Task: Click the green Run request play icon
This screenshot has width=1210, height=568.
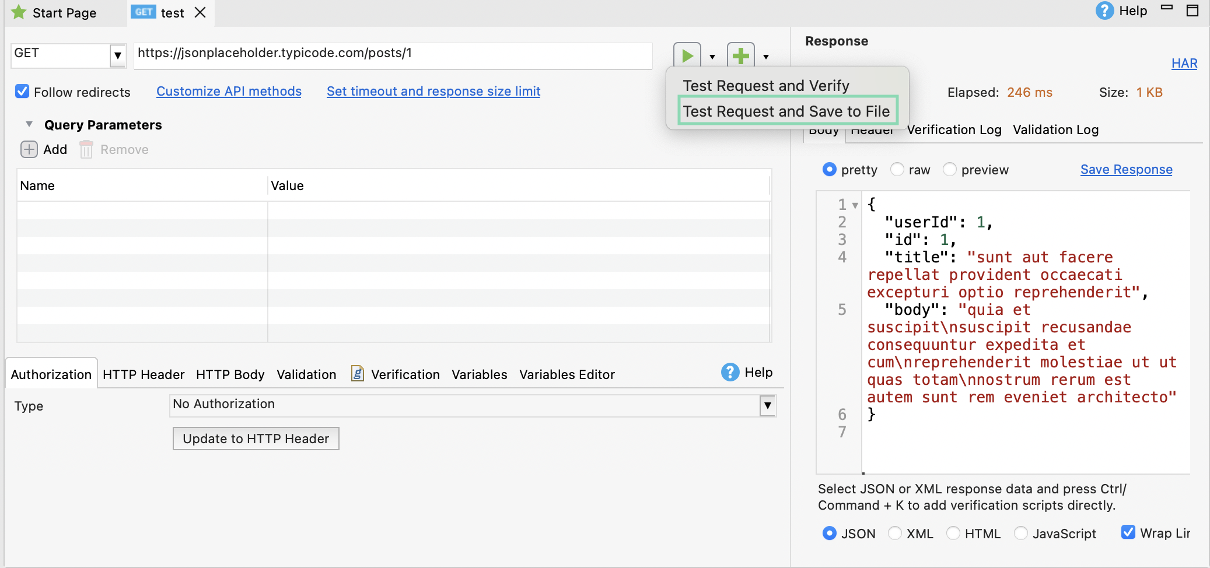Action: 687,55
